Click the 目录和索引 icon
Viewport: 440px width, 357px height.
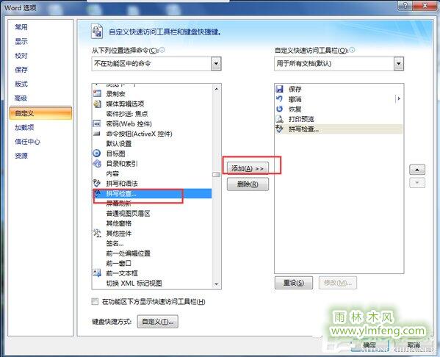pyautogui.click(x=97, y=163)
